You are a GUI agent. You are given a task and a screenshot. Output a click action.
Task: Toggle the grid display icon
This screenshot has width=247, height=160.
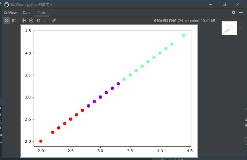[x=14, y=20]
